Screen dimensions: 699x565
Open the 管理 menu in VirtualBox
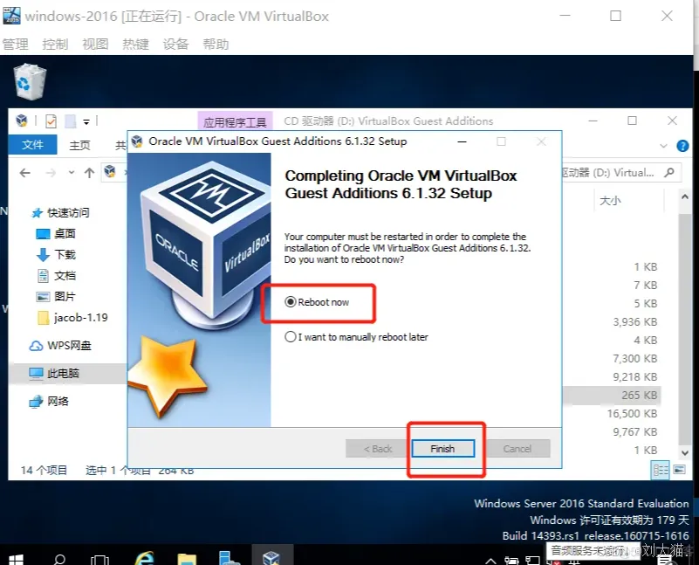[x=16, y=45]
